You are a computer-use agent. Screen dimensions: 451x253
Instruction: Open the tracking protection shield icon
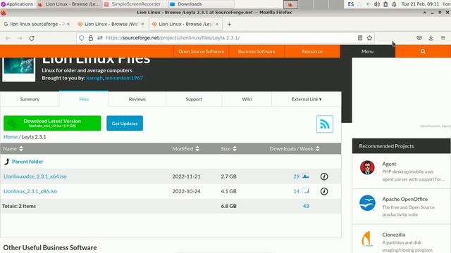coord(82,38)
